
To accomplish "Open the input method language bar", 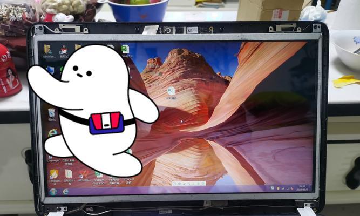I will [188, 184].
